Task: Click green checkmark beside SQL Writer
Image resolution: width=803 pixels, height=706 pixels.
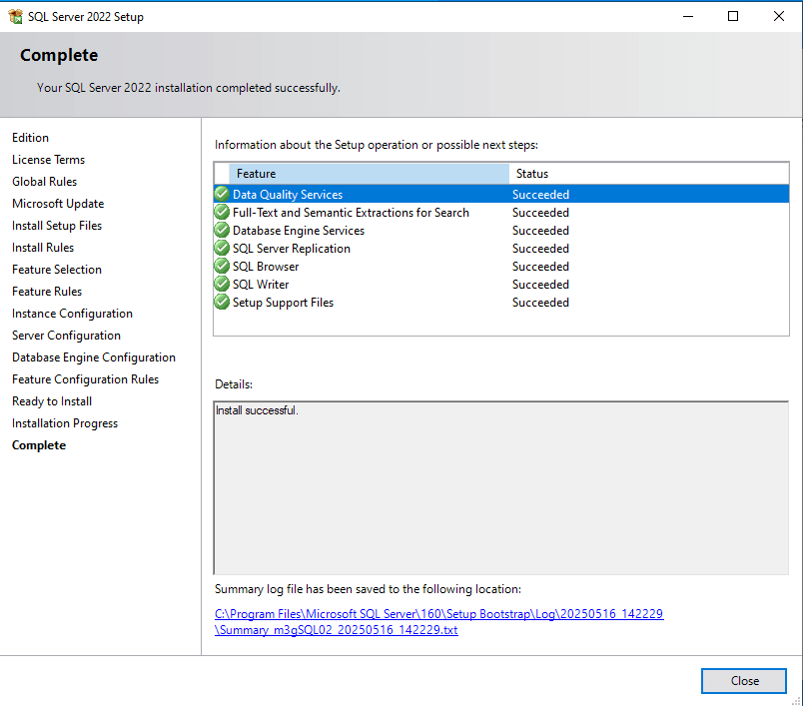Action: click(222, 284)
